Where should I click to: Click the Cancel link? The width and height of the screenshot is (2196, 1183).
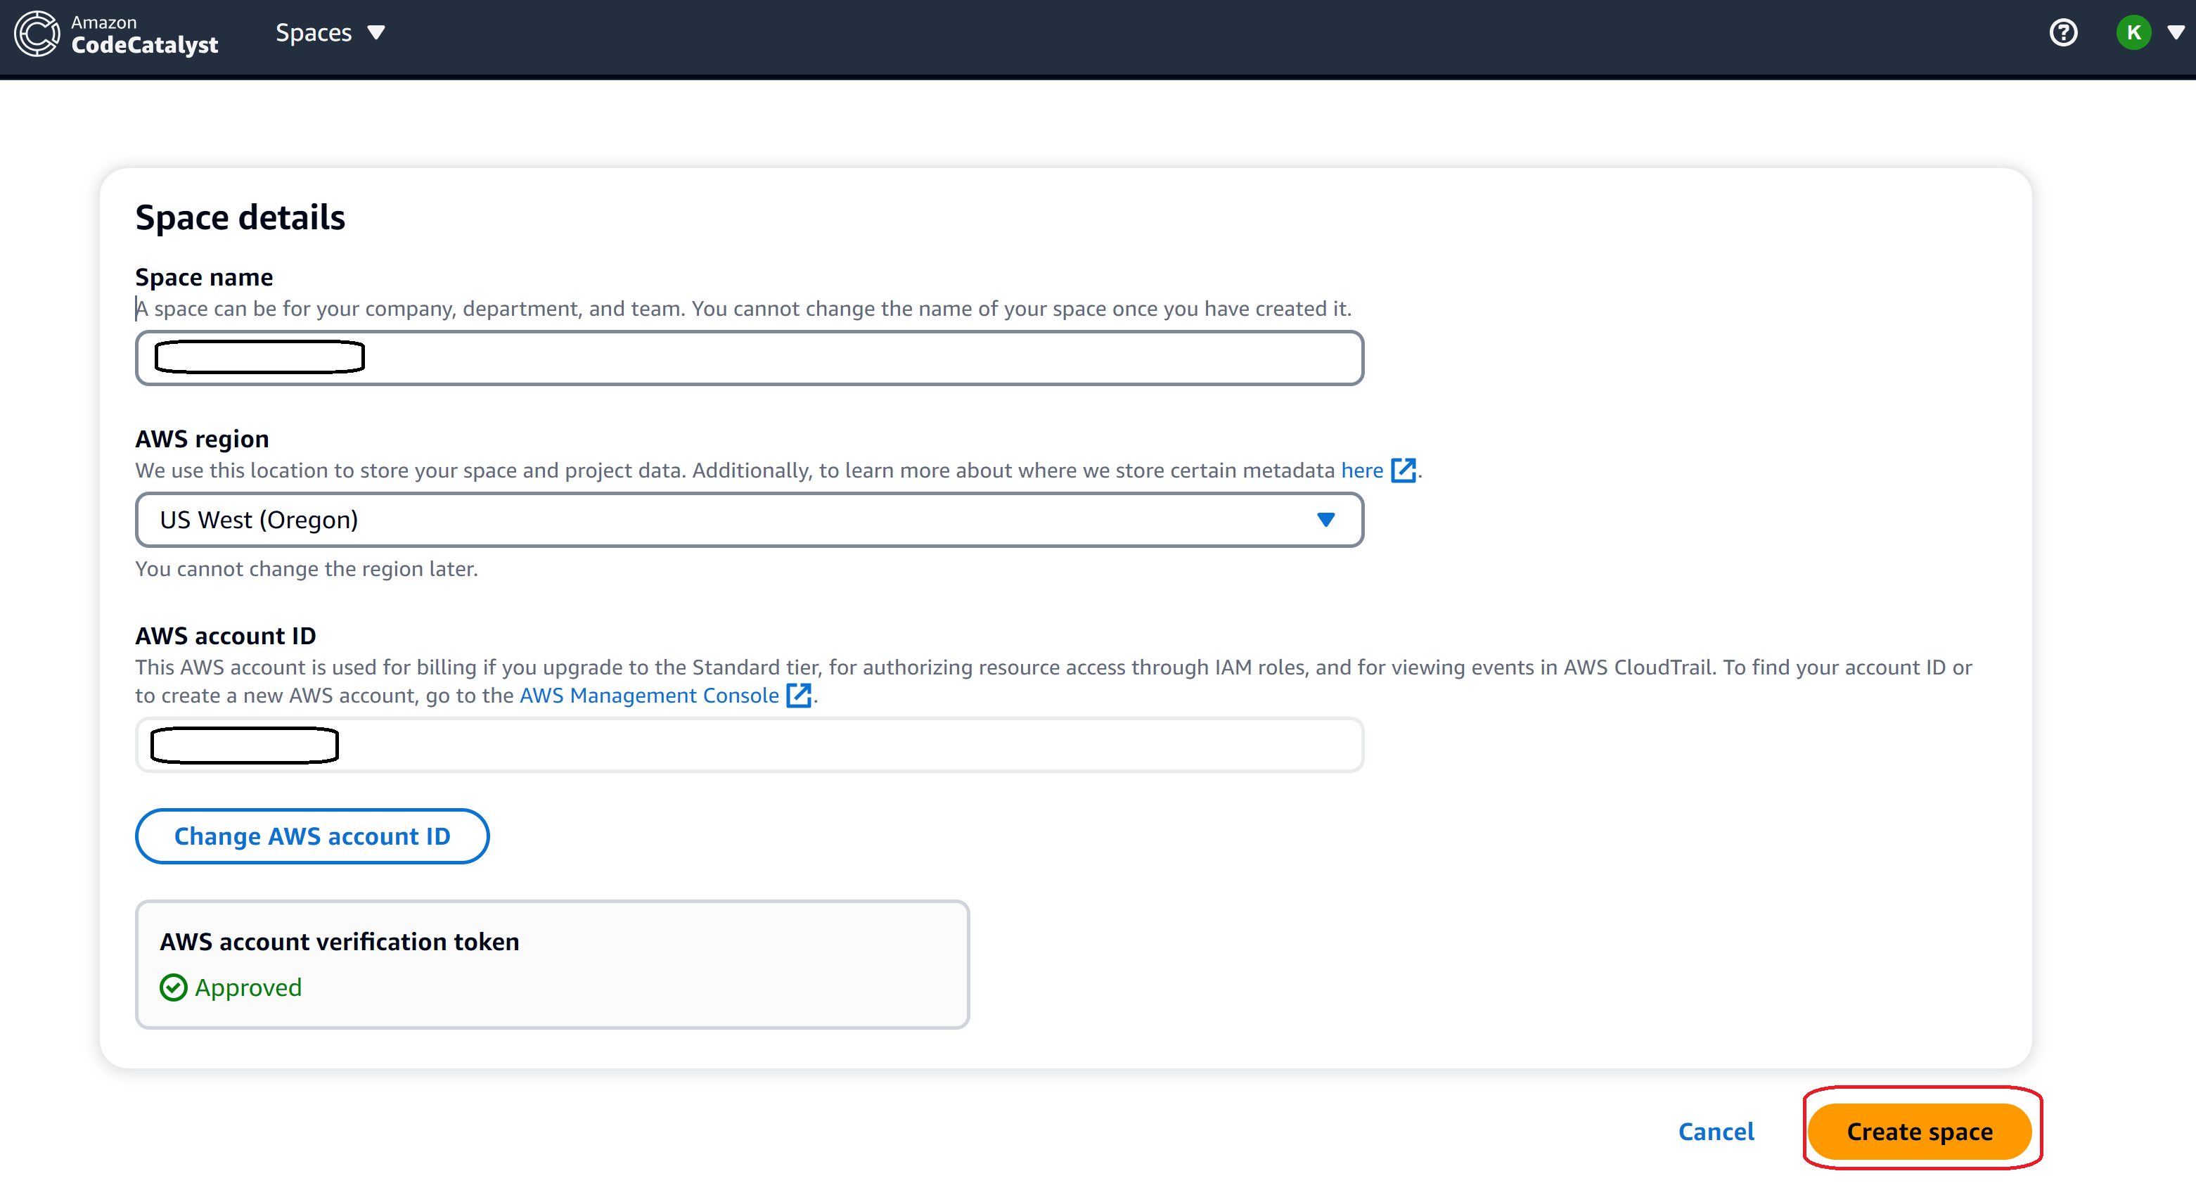click(x=1716, y=1132)
